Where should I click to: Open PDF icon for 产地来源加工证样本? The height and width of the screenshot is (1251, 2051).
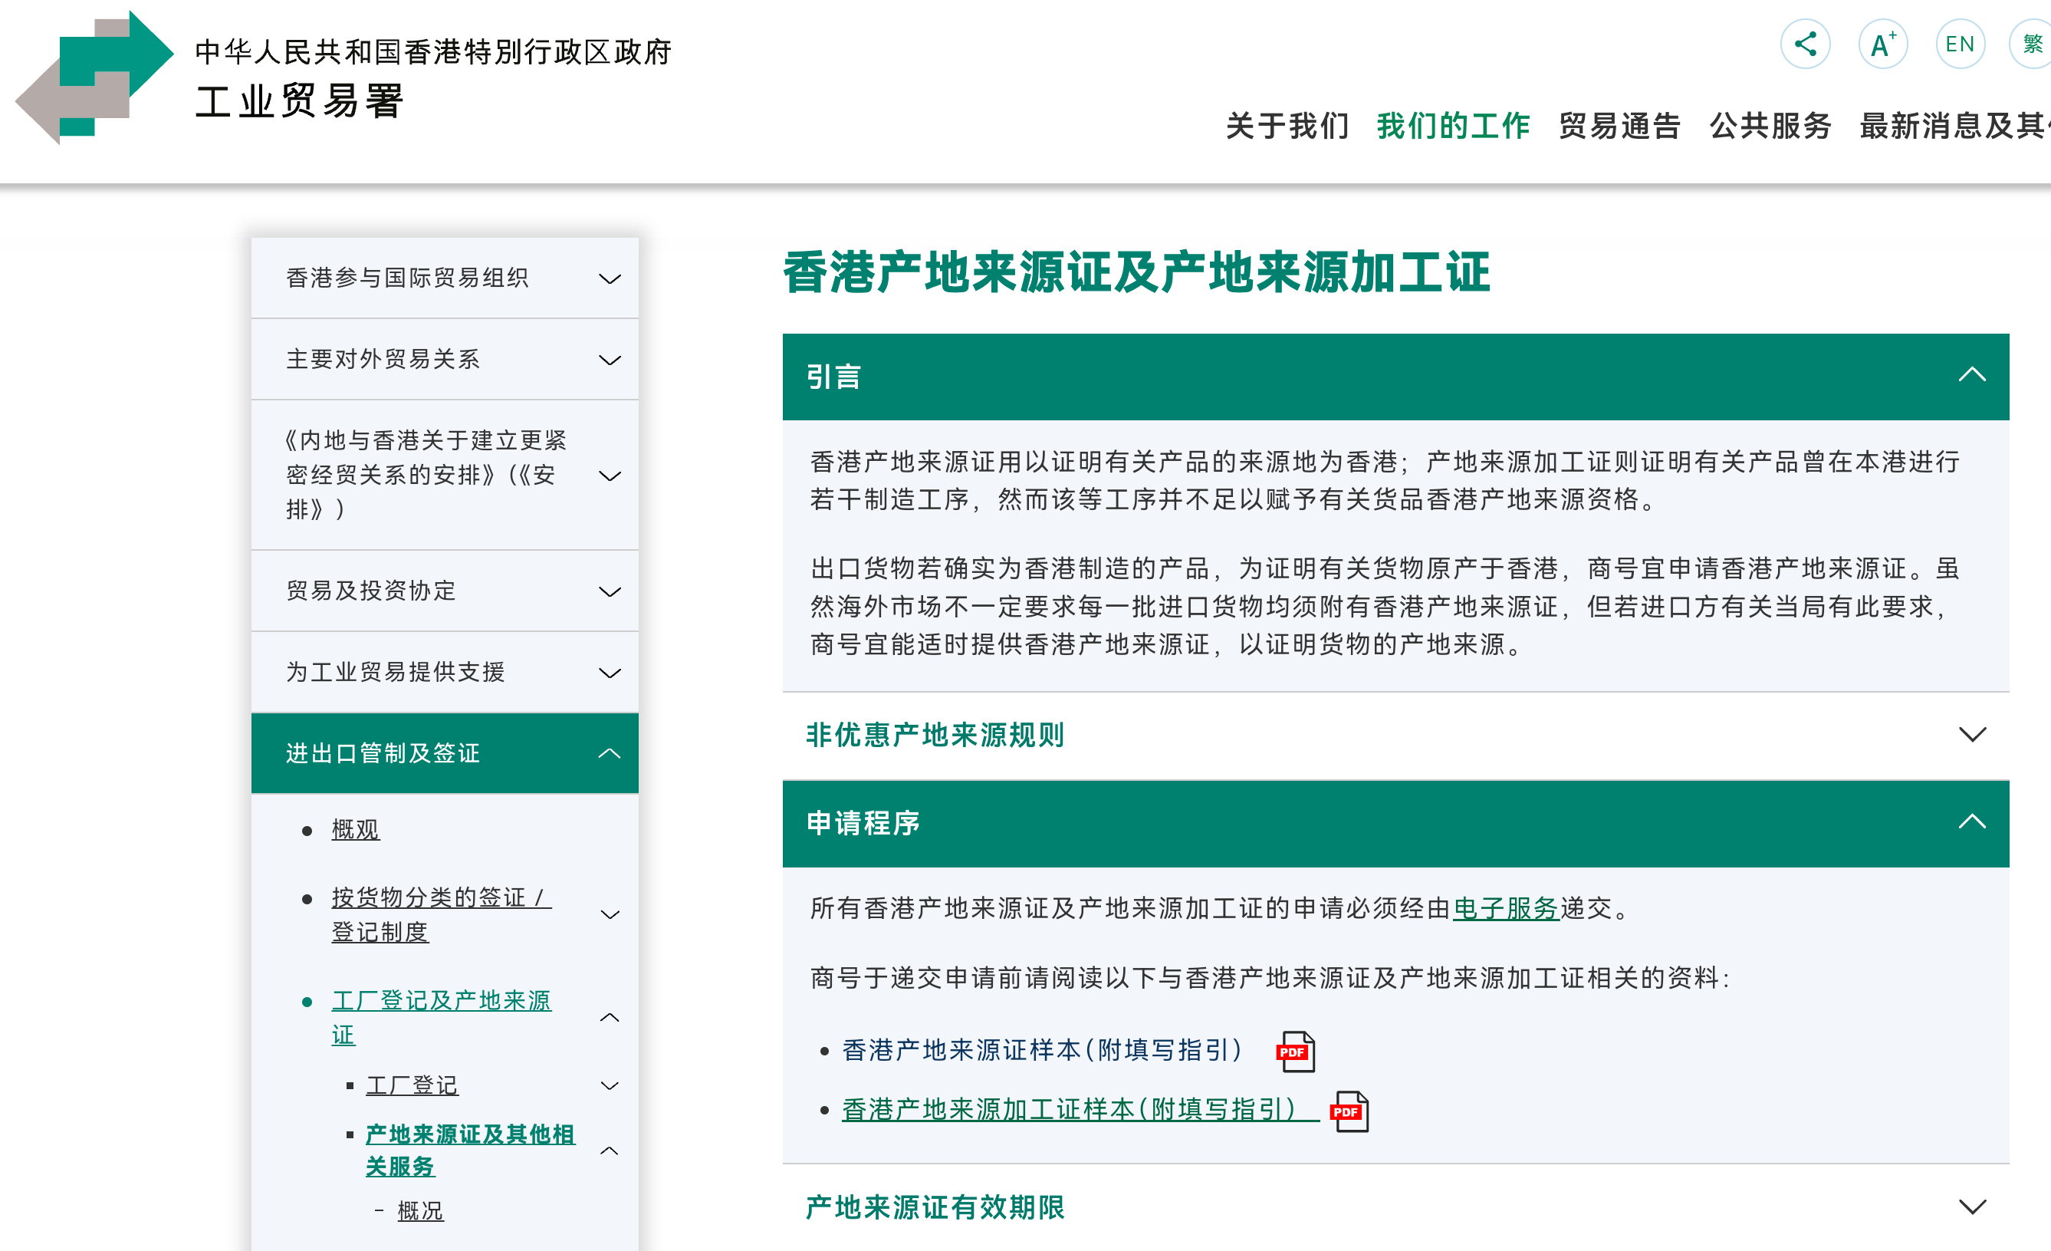click(1349, 1111)
